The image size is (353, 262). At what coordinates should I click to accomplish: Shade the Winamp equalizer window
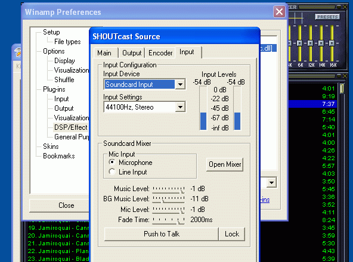[x=339, y=7]
